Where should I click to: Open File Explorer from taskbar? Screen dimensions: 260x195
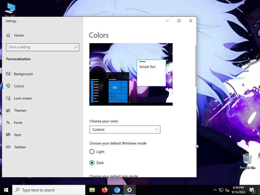92,190
